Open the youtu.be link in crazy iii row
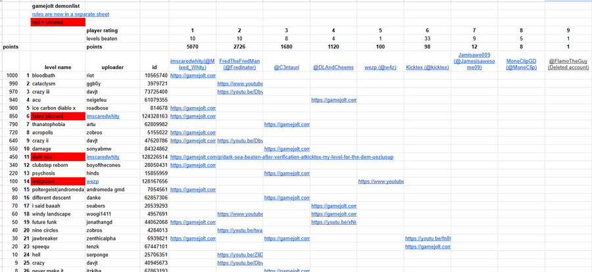Viewport: 592px width, 272px height. click(x=240, y=92)
